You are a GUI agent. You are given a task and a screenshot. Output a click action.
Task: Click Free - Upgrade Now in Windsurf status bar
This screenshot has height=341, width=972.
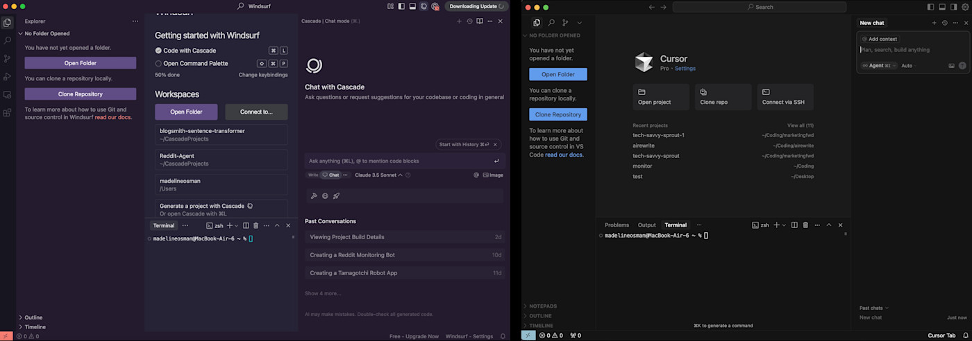tap(414, 336)
